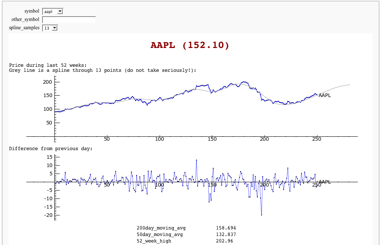The height and width of the screenshot is (245, 382).
Task: Click the AAPL (152.10) chart title
Action: coord(190,45)
